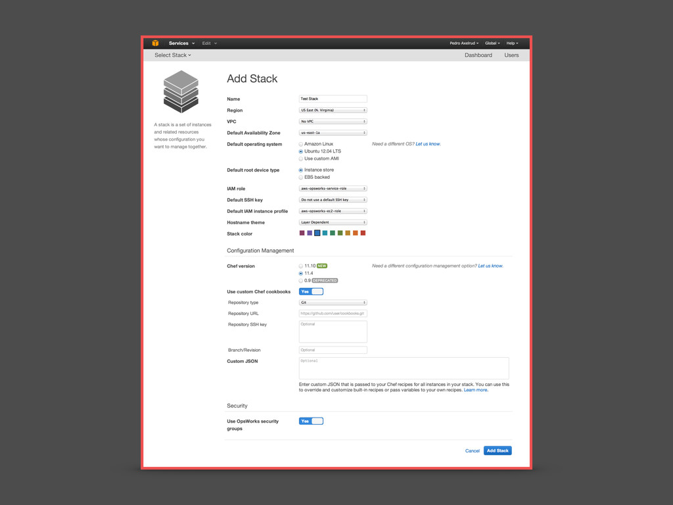
Task: Pick the orange stack color swatch
Action: click(356, 233)
